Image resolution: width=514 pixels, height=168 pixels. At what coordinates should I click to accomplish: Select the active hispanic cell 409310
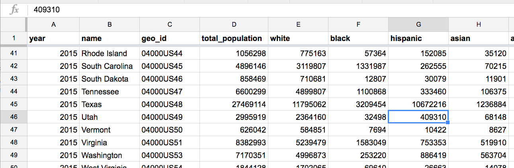[x=418, y=117]
